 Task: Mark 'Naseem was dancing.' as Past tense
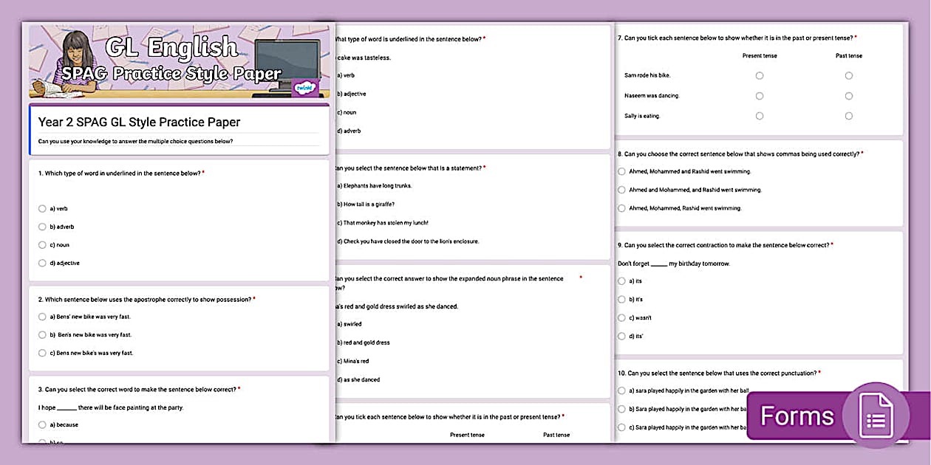coord(848,95)
